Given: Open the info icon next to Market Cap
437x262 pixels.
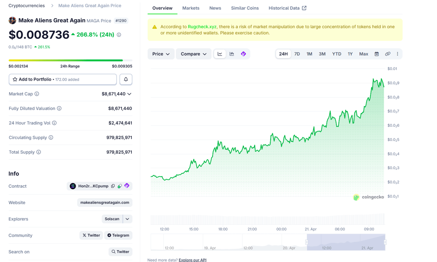Looking at the screenshot, I should (x=37, y=94).
